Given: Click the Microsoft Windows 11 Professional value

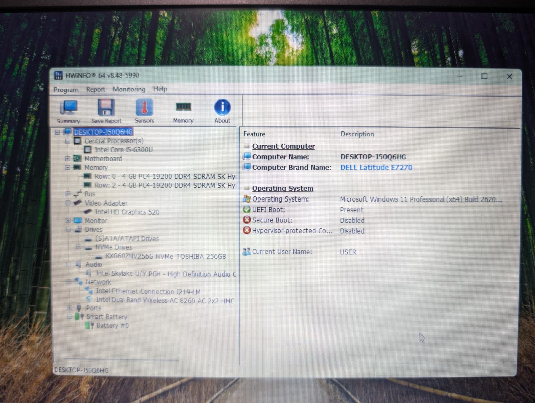Looking at the screenshot, I should click(x=421, y=199).
